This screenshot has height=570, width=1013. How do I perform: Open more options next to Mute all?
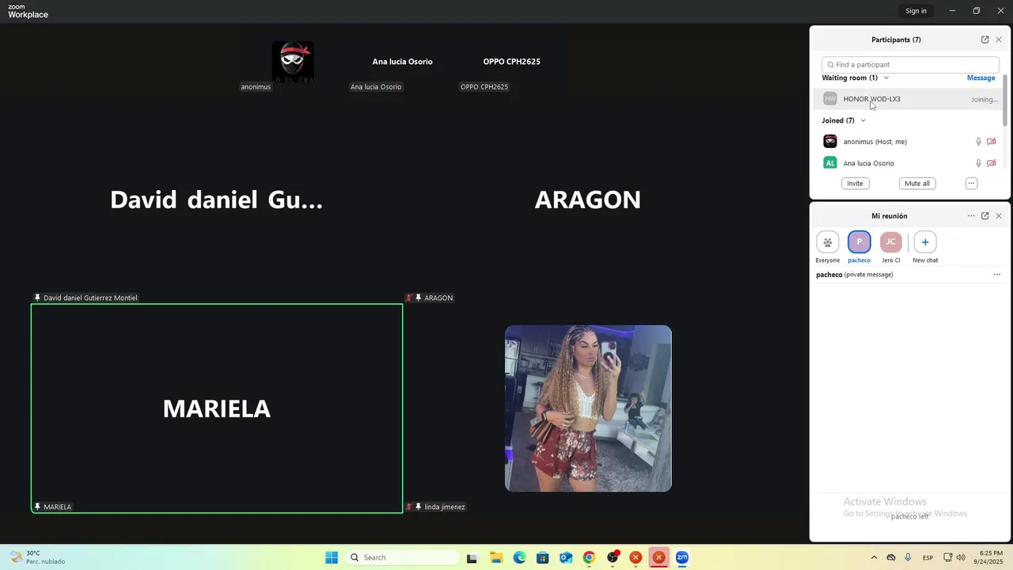(971, 183)
